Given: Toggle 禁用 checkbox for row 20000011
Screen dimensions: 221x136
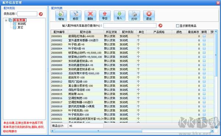Looking at the screenshot, I should [204, 77].
